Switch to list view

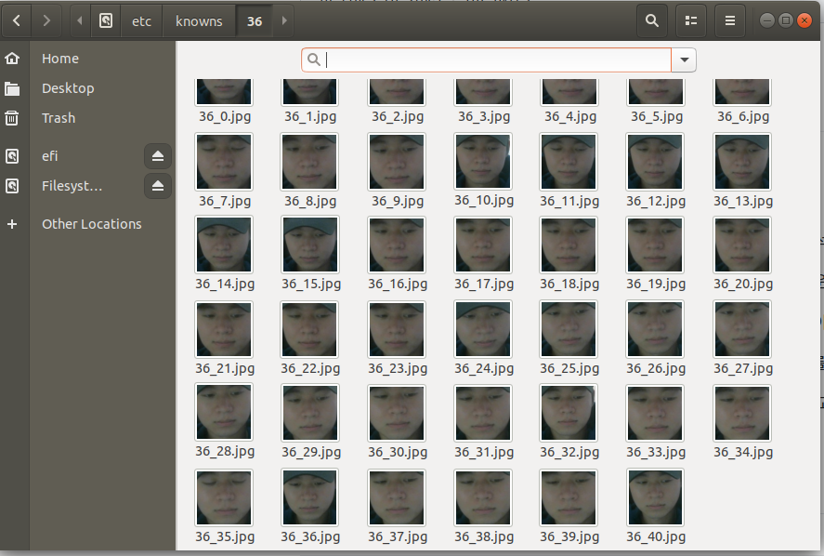(x=691, y=21)
